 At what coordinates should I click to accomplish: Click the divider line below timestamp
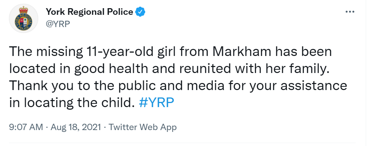[182, 143]
